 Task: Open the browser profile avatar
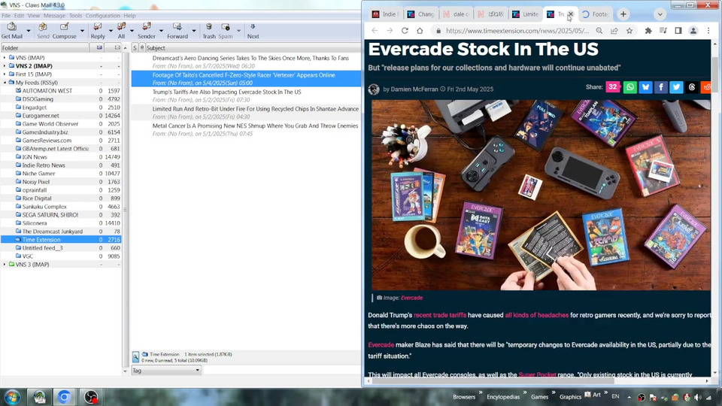[x=693, y=30]
